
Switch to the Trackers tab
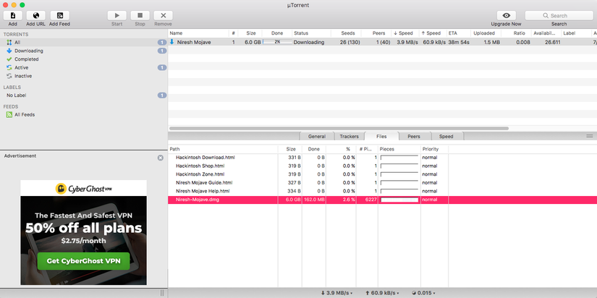click(349, 136)
